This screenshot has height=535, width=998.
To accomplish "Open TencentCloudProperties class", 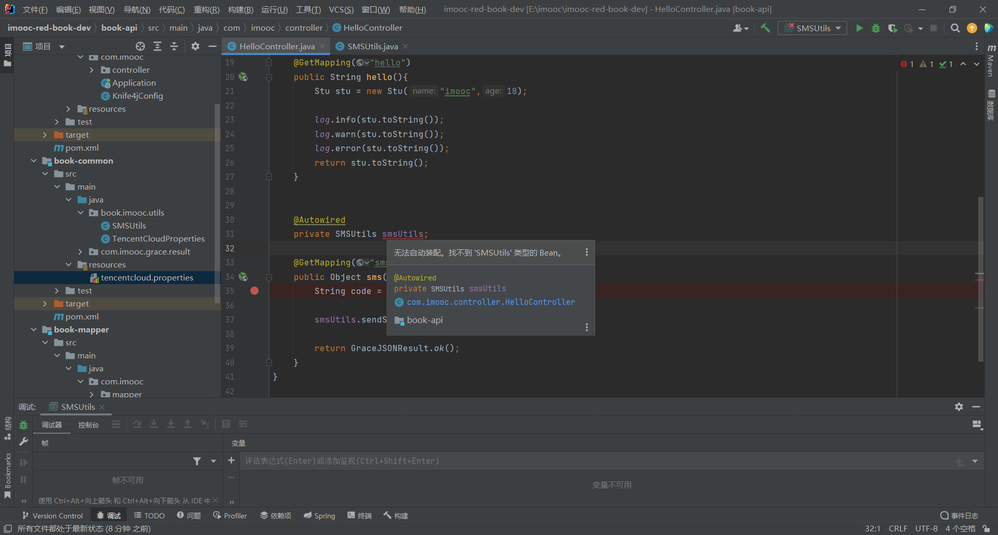I will coord(159,238).
